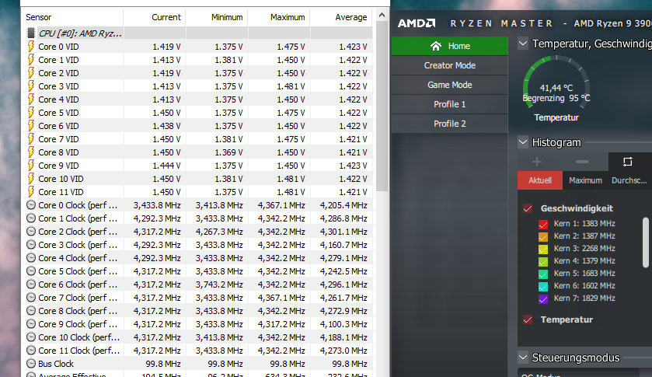Screen dimensions: 652x377
Task: Click the temperature gauge showing 41,44 °C
Action: pyautogui.click(x=556, y=83)
